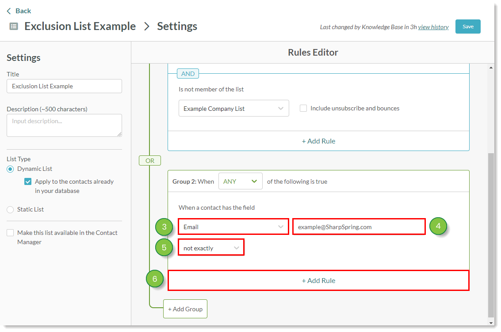Screen dimensions: 501x332
Task: Select the Dynamic List radio button
Action: click(10, 169)
